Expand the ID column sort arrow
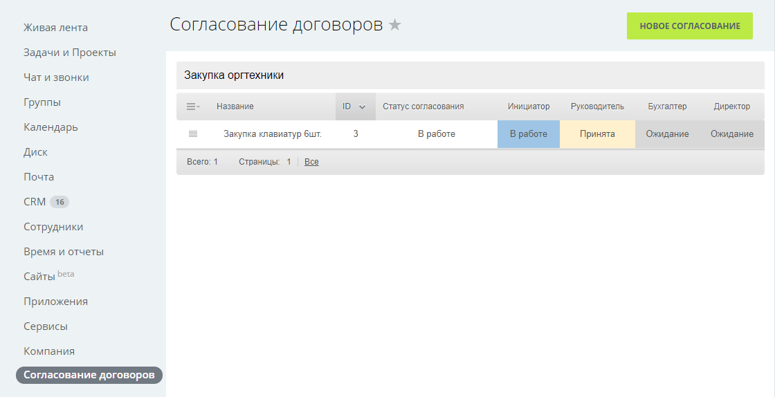The height and width of the screenshot is (397, 775). [x=362, y=107]
